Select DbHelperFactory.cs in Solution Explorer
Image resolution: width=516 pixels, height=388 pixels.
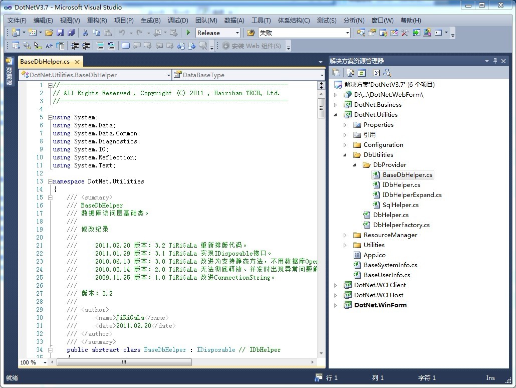coord(401,225)
